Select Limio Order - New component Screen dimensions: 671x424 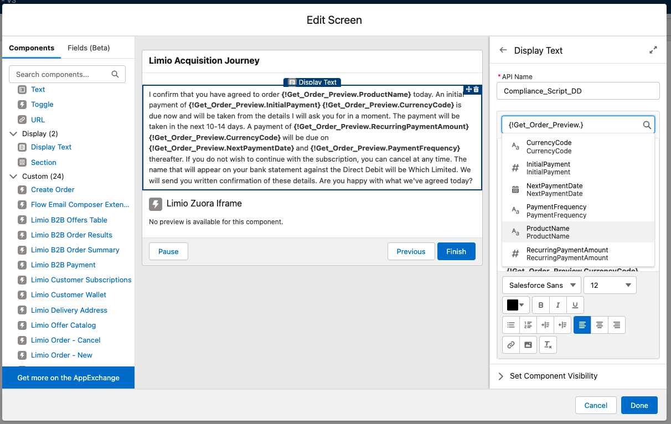point(61,355)
